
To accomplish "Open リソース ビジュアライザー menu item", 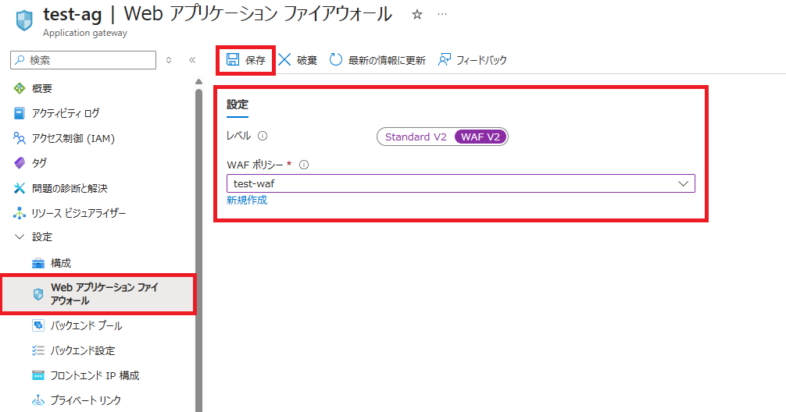I will point(79,213).
